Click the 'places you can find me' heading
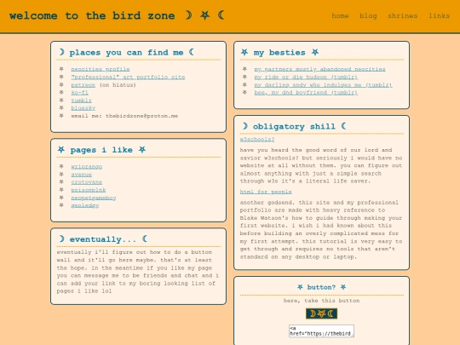 click(126, 53)
